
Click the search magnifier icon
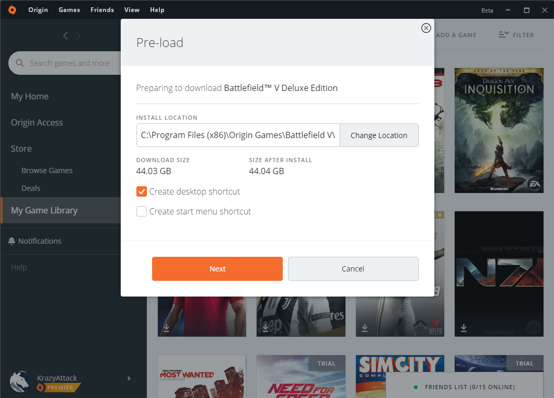coord(20,63)
